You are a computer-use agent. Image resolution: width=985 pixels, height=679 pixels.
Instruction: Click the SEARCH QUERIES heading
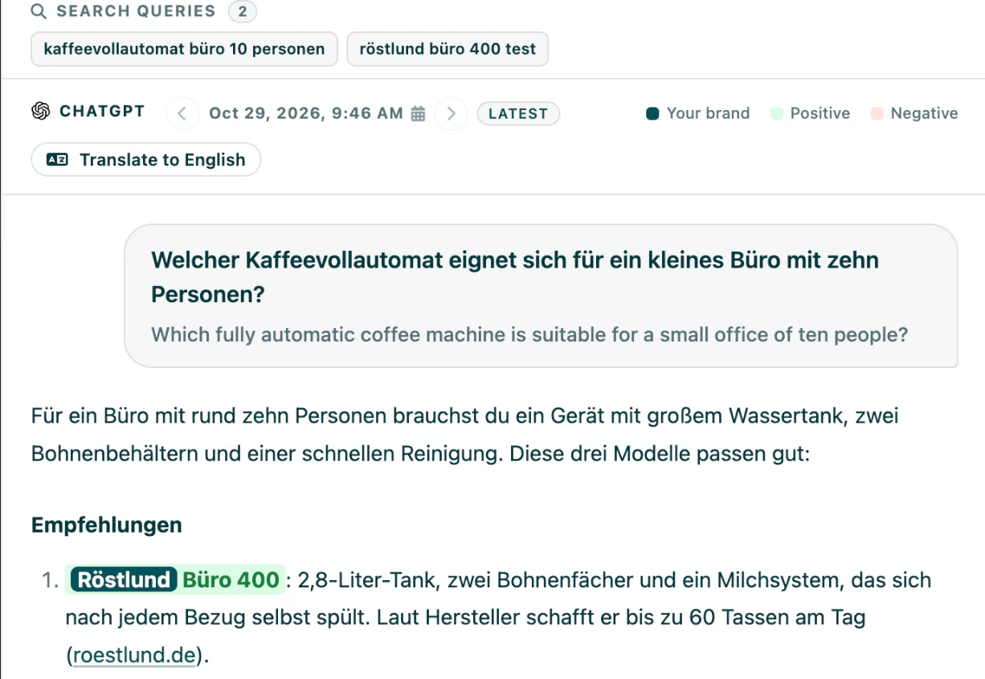[136, 11]
